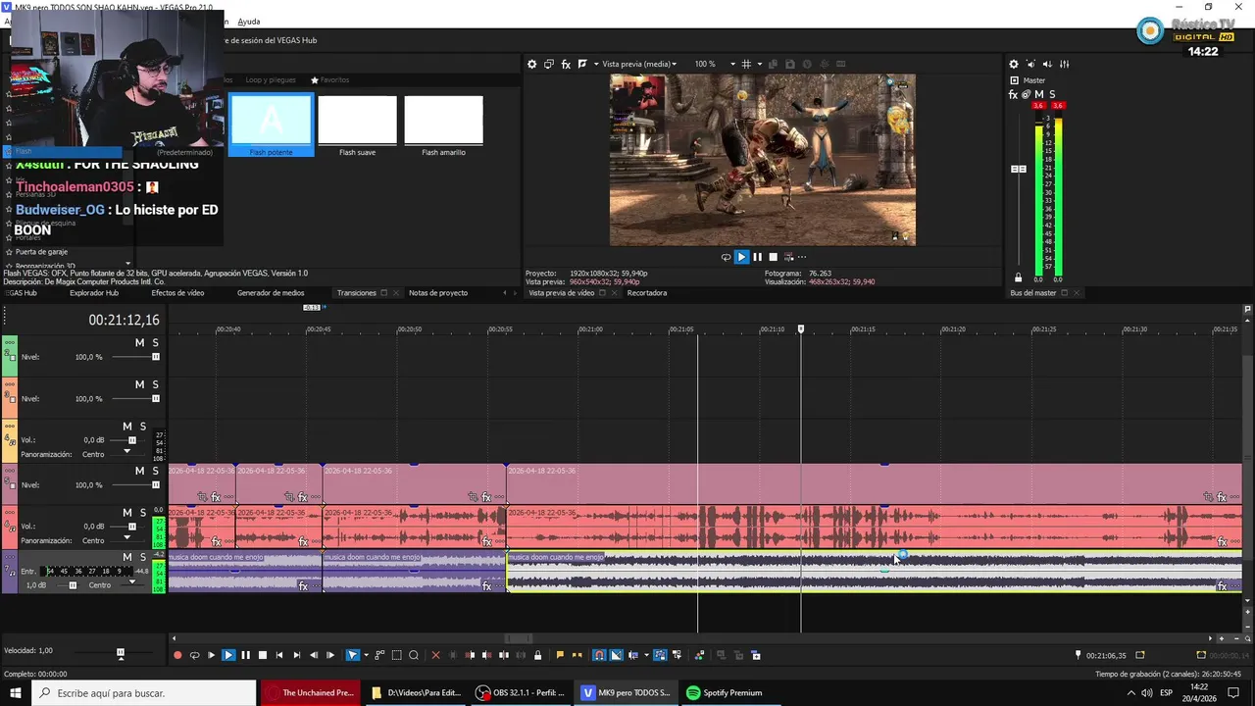Open preview settings gear icon

click(x=532, y=64)
